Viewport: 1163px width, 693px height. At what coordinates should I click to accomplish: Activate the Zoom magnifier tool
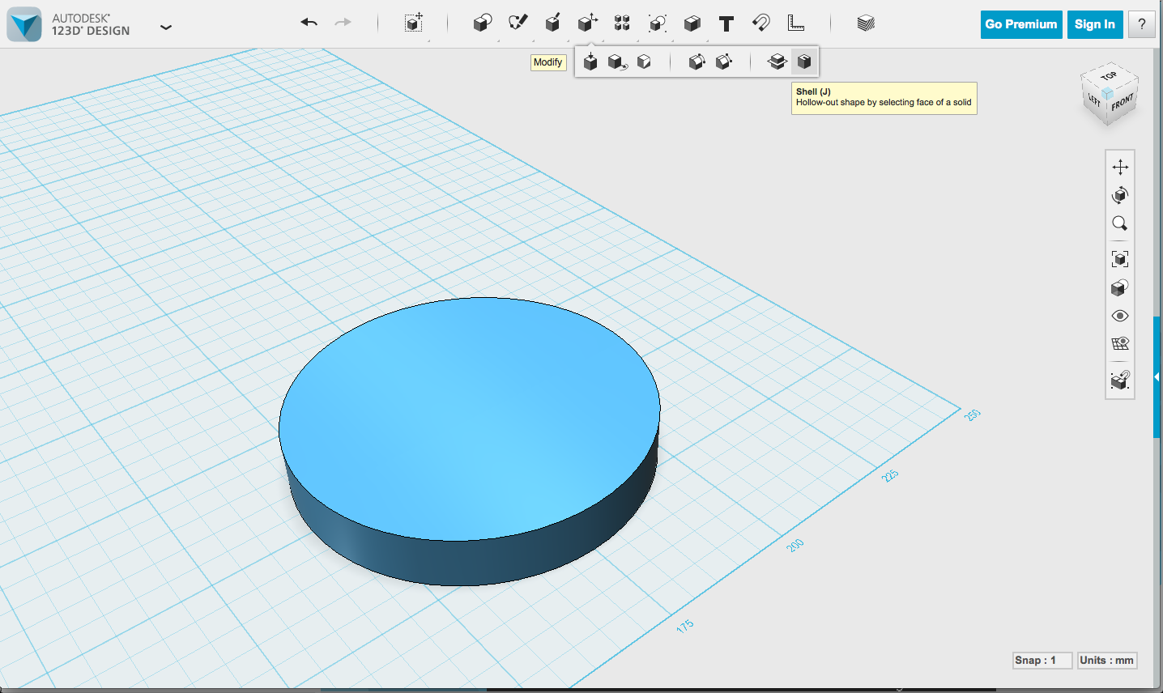tap(1120, 223)
